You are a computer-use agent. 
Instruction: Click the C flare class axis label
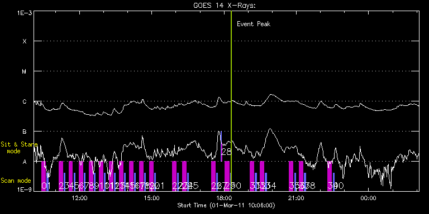25,101
